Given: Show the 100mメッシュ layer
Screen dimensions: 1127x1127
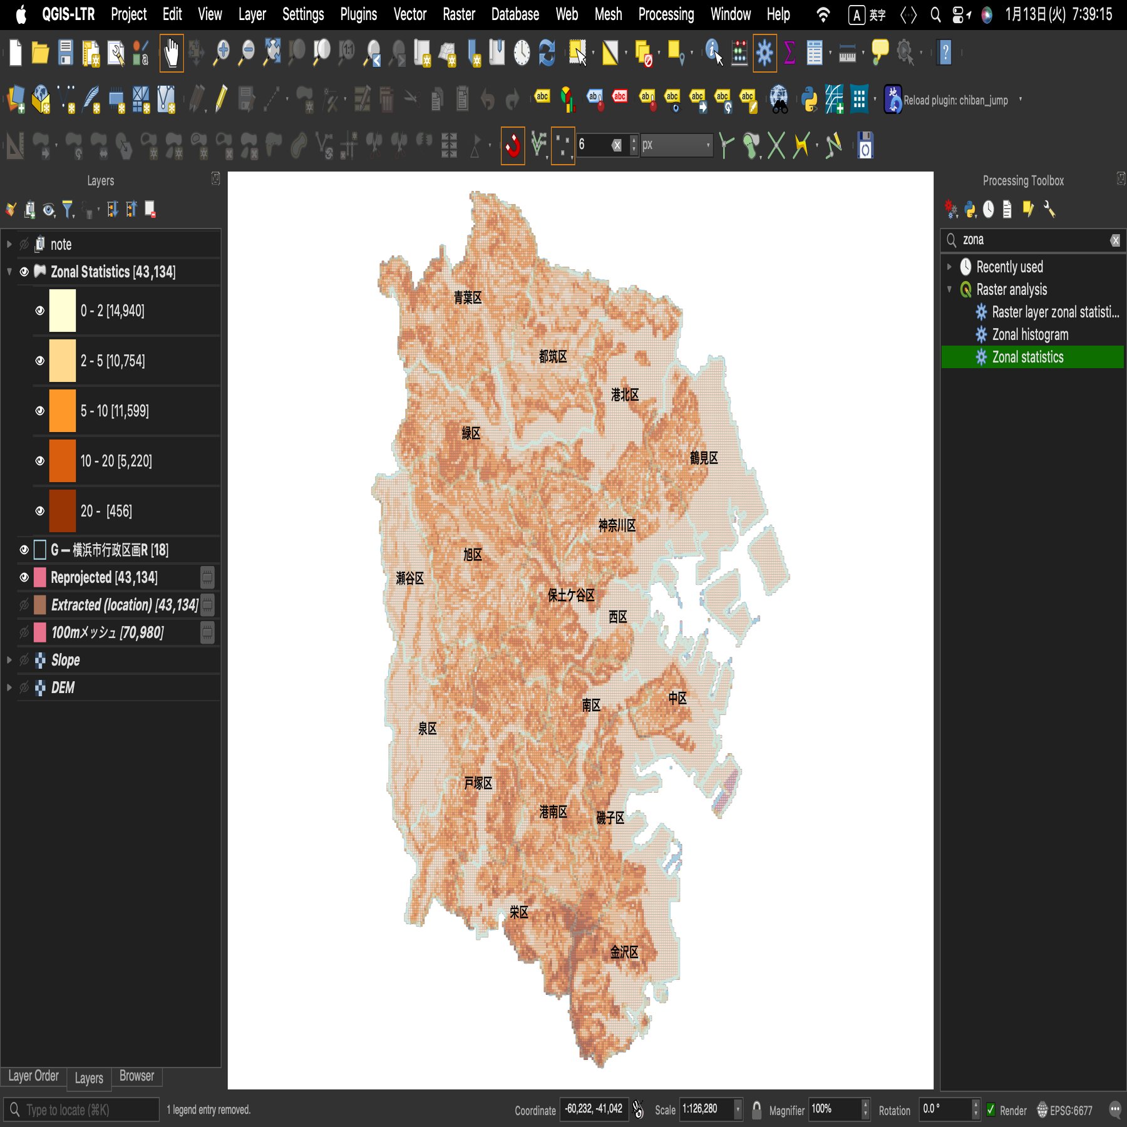Looking at the screenshot, I should (24, 632).
